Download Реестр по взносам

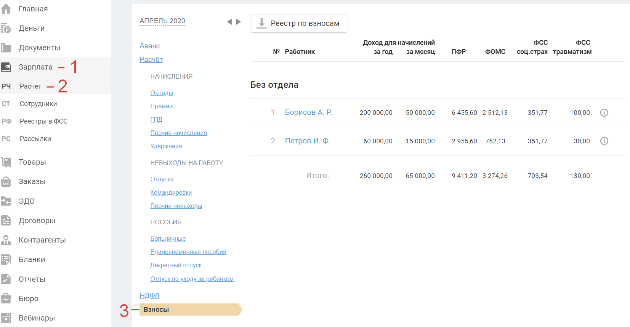[x=299, y=23]
